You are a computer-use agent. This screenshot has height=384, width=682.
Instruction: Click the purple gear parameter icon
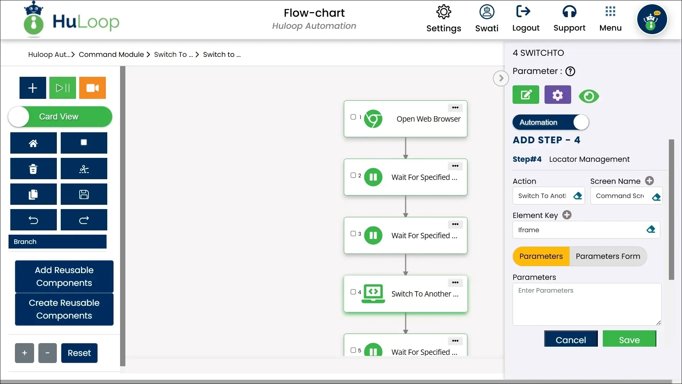pyautogui.click(x=557, y=95)
